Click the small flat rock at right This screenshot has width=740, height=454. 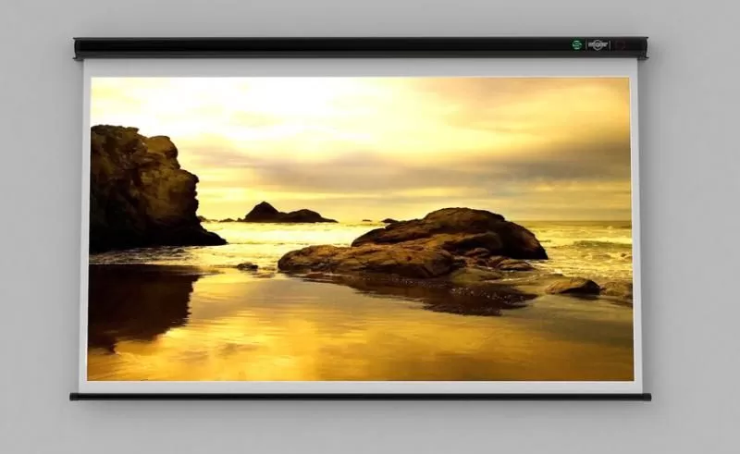click(573, 287)
